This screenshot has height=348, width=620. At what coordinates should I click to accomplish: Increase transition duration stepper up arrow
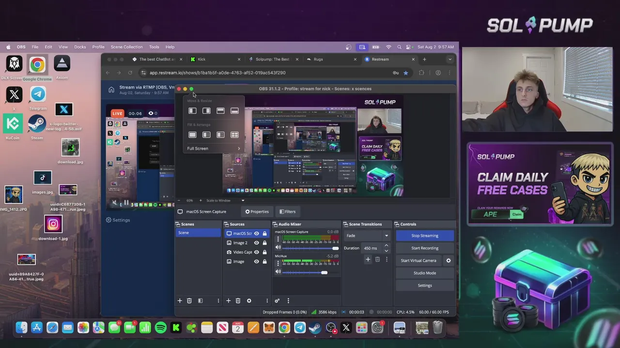tap(386, 246)
